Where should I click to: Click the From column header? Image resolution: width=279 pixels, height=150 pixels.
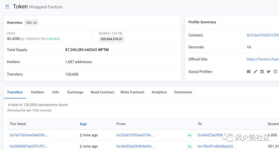coord(121,124)
